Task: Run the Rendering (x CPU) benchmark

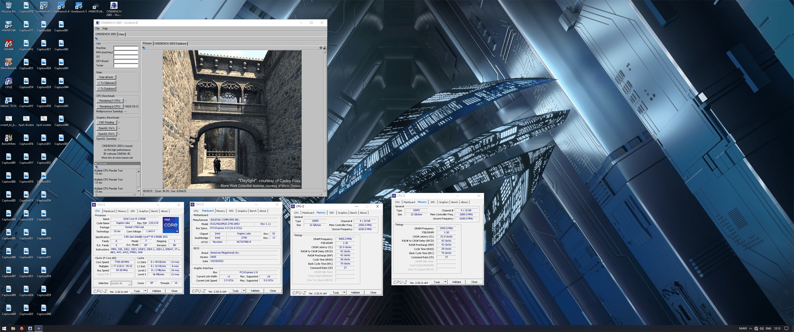Action: point(110,106)
